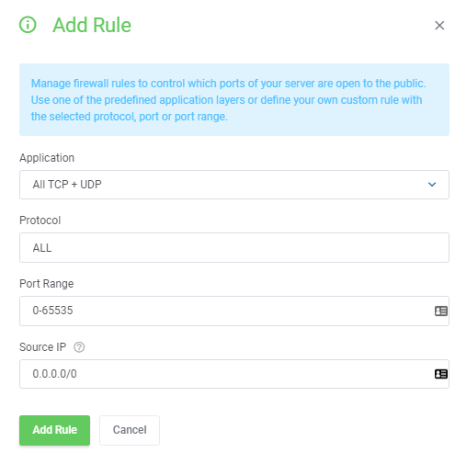Close the Add Rule dialog with the X

439,26
